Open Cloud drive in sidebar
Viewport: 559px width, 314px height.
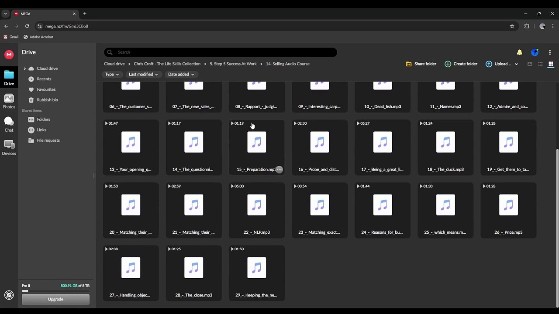(x=47, y=68)
